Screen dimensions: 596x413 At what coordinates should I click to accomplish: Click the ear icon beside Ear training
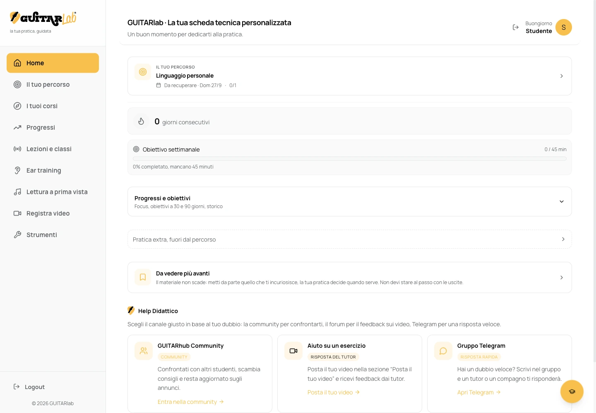tap(17, 170)
